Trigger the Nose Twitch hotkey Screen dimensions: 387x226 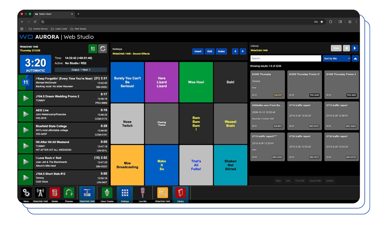[127, 124]
